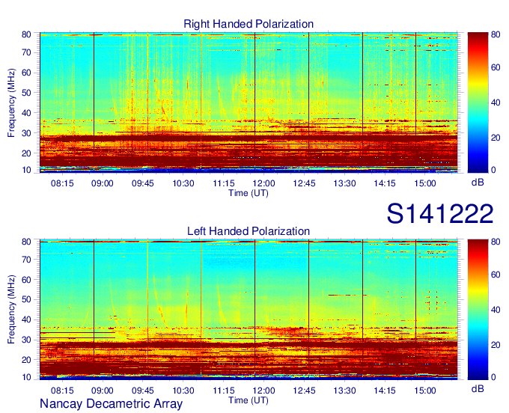This screenshot has height=413, width=509.
Task: Click "20" frequency tick of Left Handed plot
Action: pyautogui.click(x=26, y=360)
